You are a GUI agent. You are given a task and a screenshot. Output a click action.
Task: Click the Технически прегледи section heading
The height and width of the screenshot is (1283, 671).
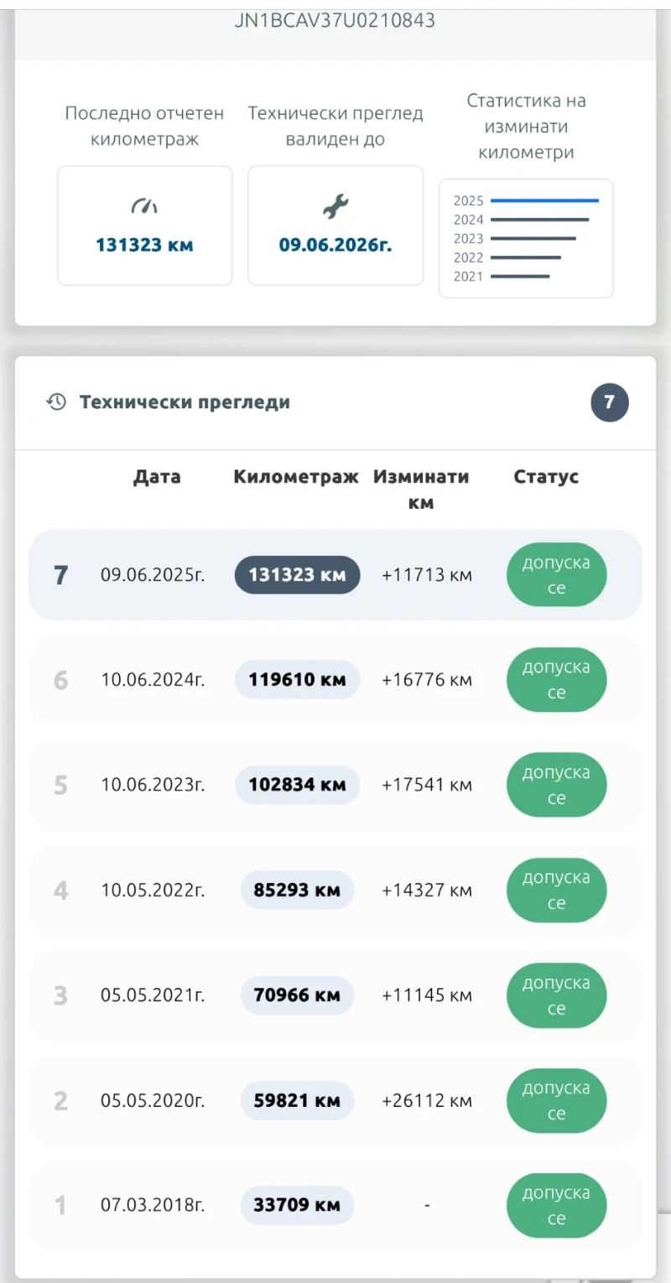(185, 403)
